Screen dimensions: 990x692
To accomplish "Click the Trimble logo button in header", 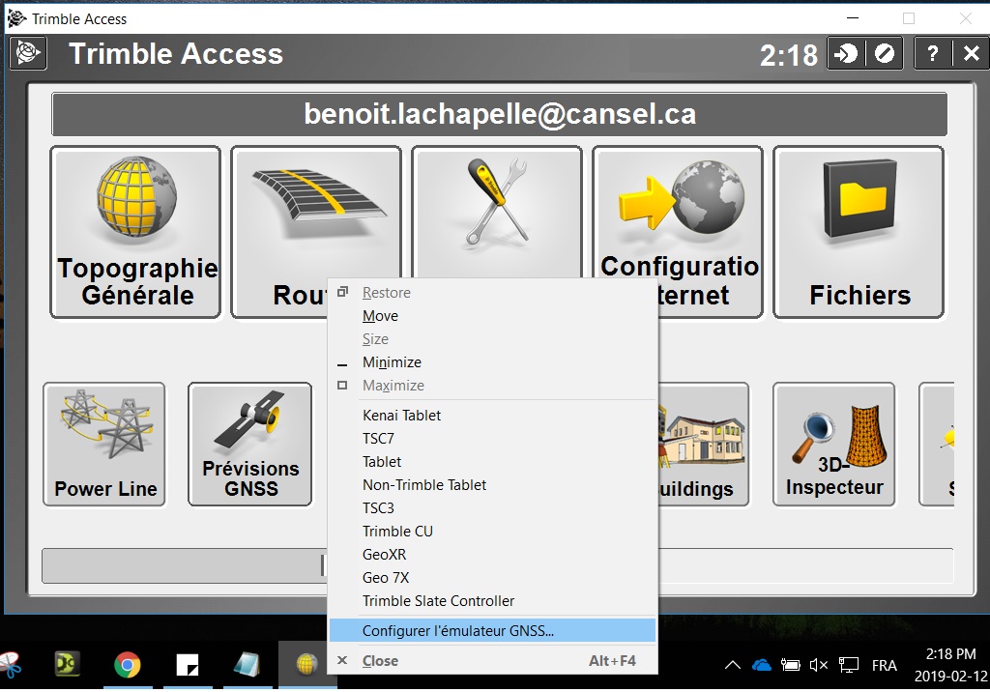I will tap(28, 54).
